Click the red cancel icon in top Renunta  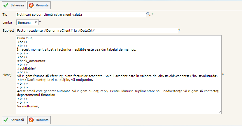click(31, 5)
